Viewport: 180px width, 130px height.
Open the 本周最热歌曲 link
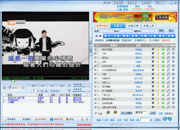(113, 40)
